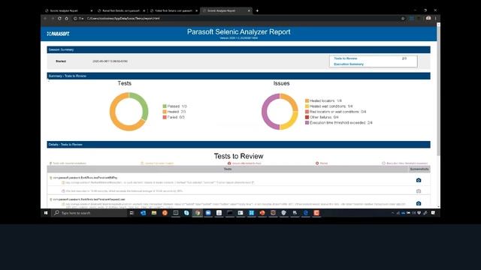Click the Healed legend orange swatch under Tests

pos(165,112)
